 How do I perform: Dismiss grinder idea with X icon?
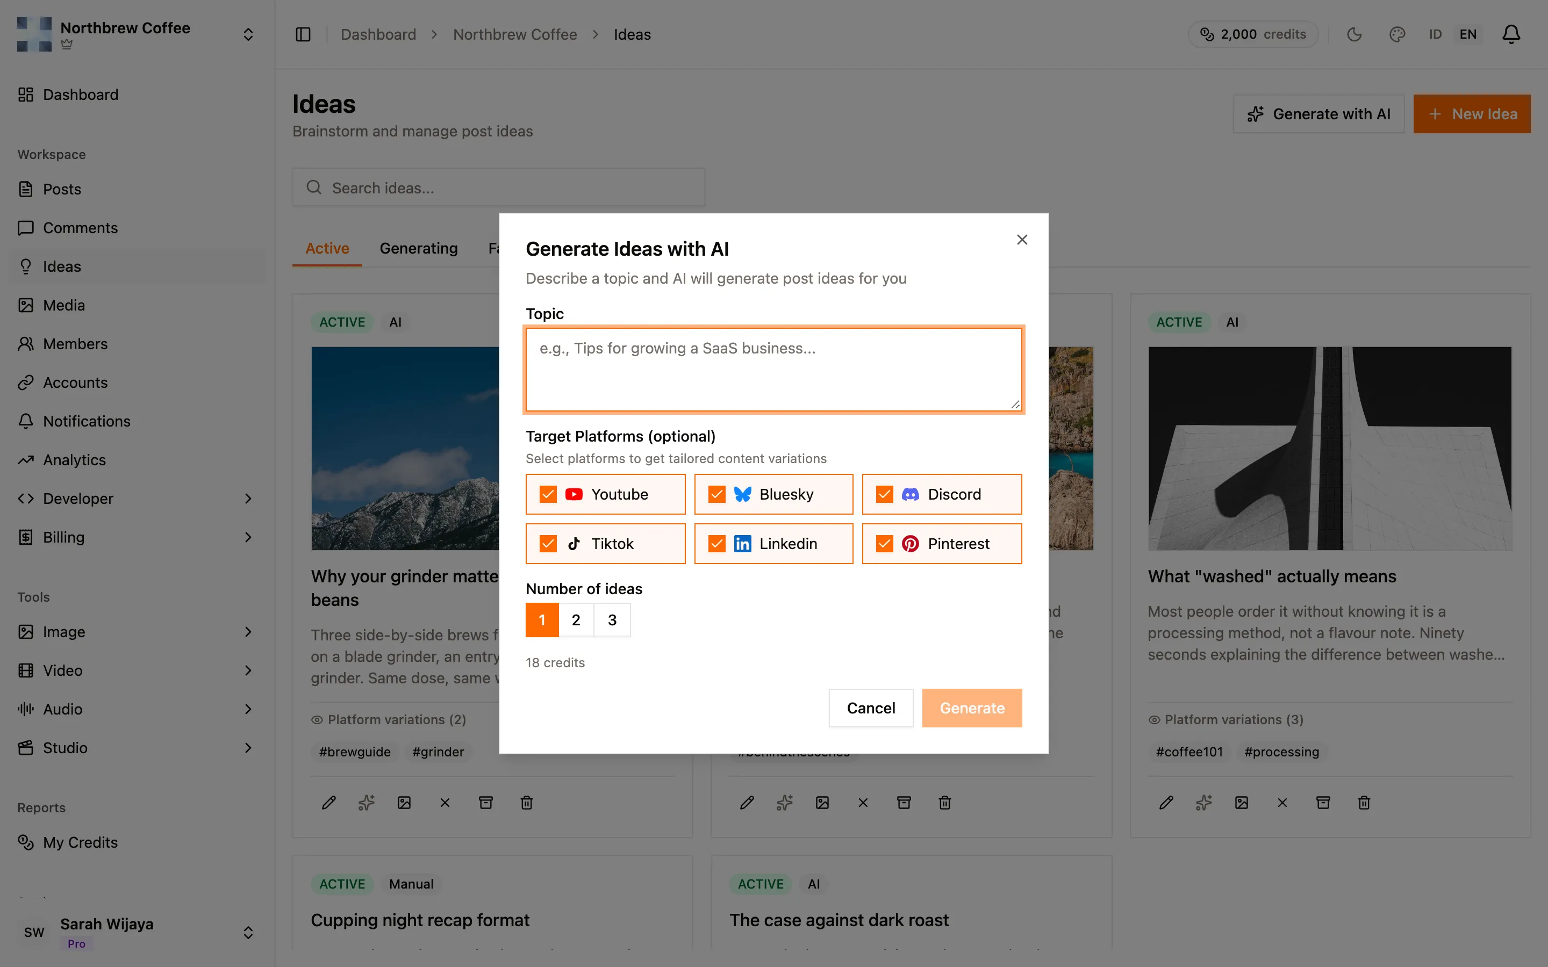[445, 803]
